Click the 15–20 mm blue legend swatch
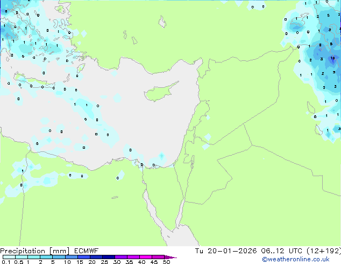The height and width of the screenshot is (264, 341). point(84,257)
